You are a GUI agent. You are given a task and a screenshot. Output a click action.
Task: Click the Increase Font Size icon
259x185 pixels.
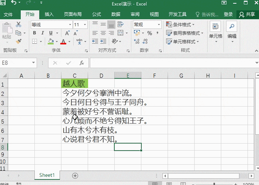(x=67, y=33)
